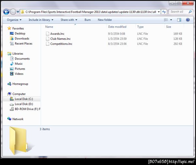Click the folder icon in address bar
This screenshot has height=165, width=196.
[x=23, y=12]
